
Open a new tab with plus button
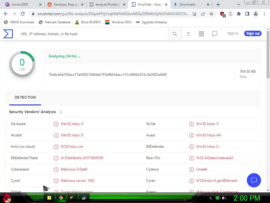[x=218, y=4]
